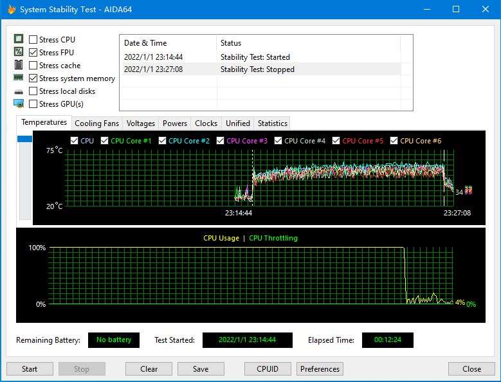The width and height of the screenshot is (501, 382).
Task: Toggle the Stress local disks checkbox
Action: pyautogui.click(x=33, y=91)
